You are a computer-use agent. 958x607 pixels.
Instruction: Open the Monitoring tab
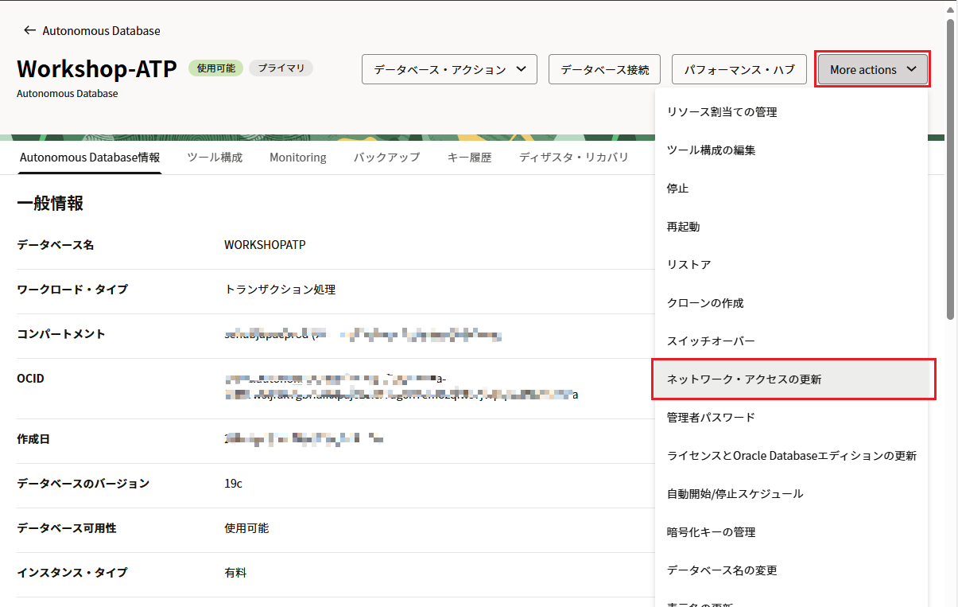[297, 158]
